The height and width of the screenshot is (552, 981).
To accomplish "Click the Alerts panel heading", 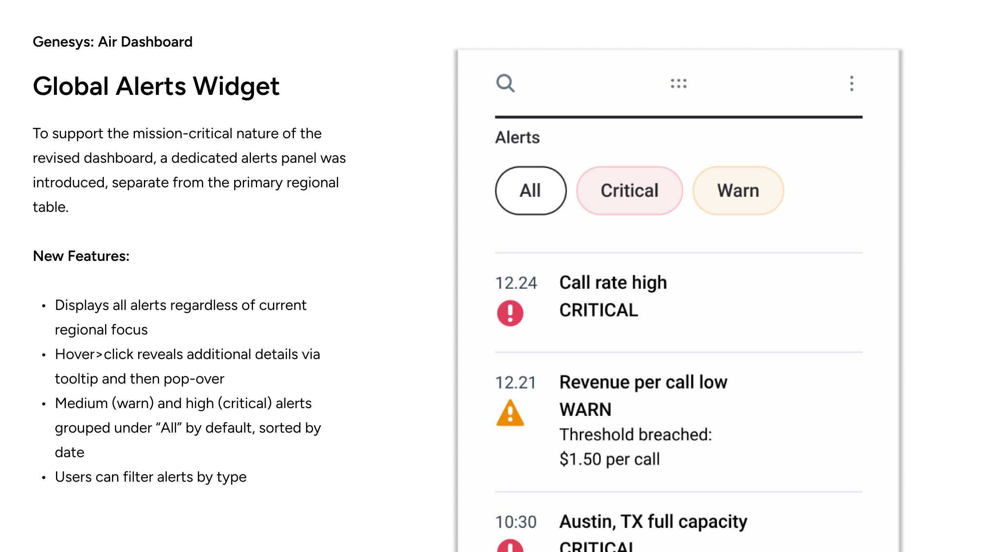I will coord(517,137).
